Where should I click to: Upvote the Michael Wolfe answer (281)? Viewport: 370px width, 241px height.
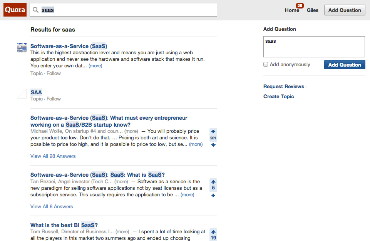[x=213, y=132]
